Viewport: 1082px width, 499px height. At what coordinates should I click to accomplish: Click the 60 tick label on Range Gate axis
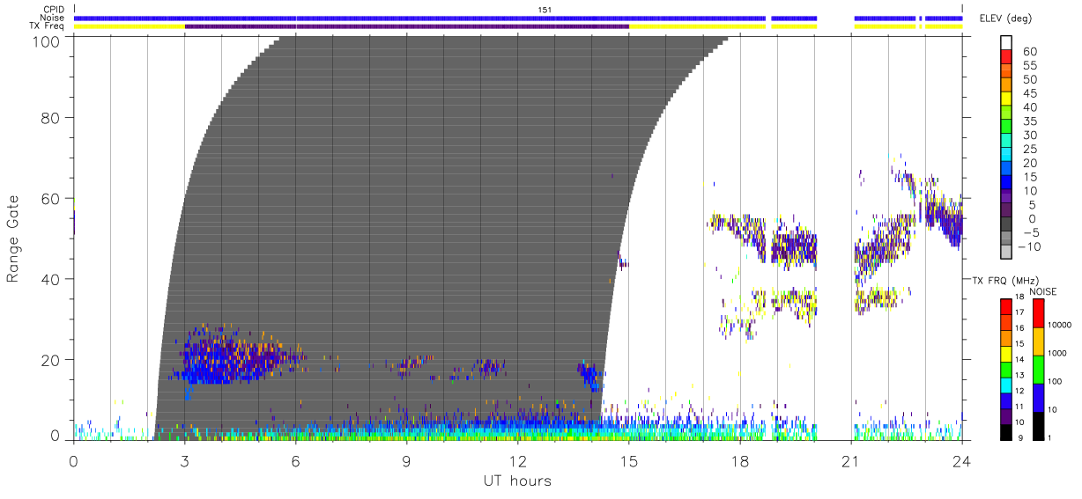point(52,198)
